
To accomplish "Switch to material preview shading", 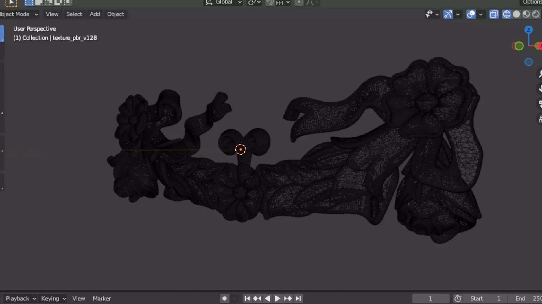I will pyautogui.click(x=526, y=14).
